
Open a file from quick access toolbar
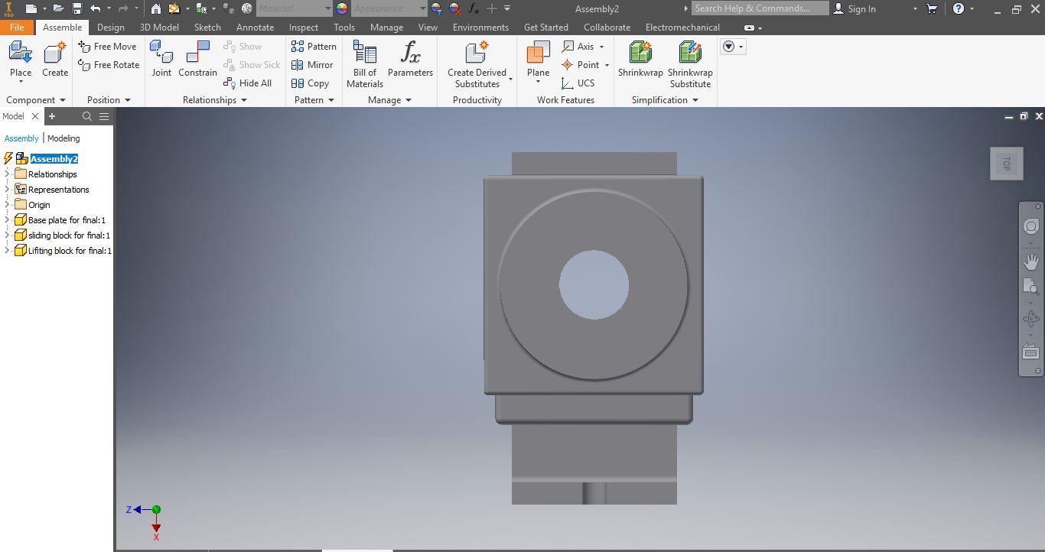click(x=57, y=8)
